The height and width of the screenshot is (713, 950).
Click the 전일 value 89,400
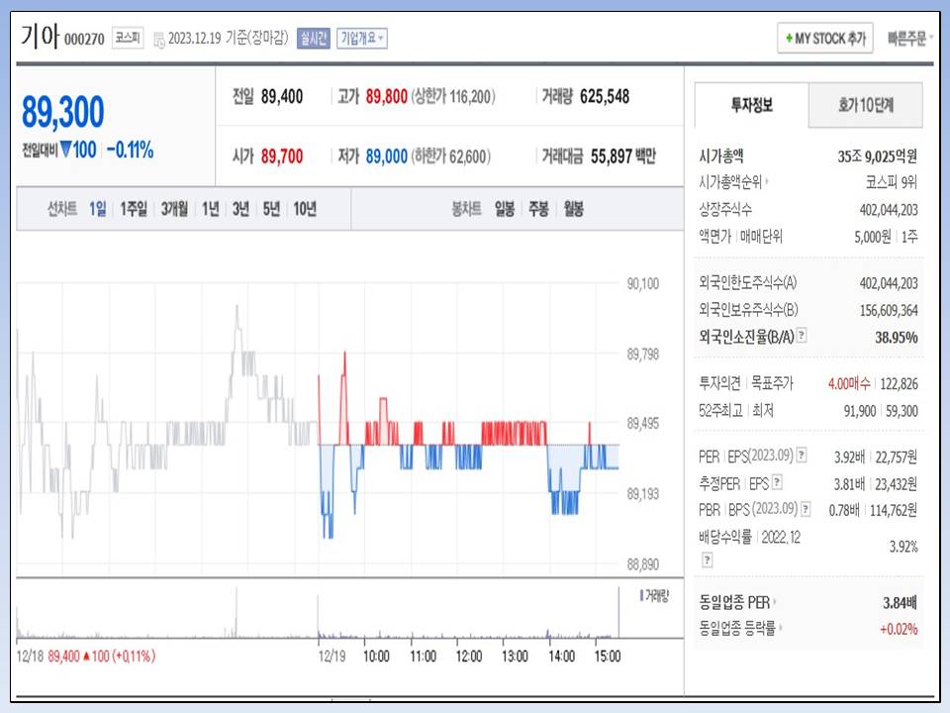[x=282, y=96]
